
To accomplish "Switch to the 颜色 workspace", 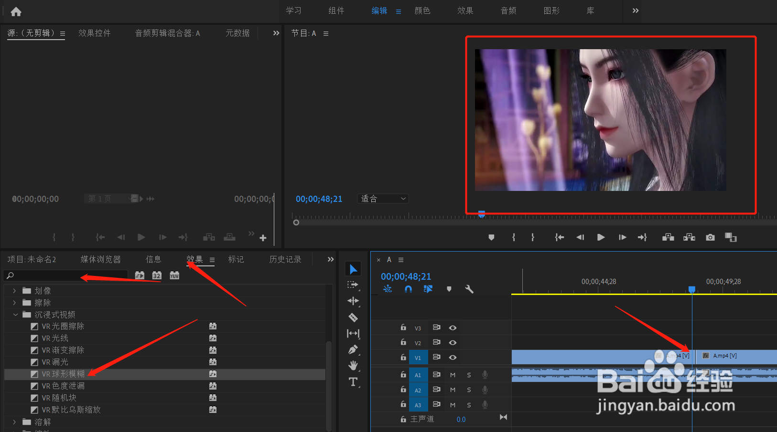I will pos(422,11).
